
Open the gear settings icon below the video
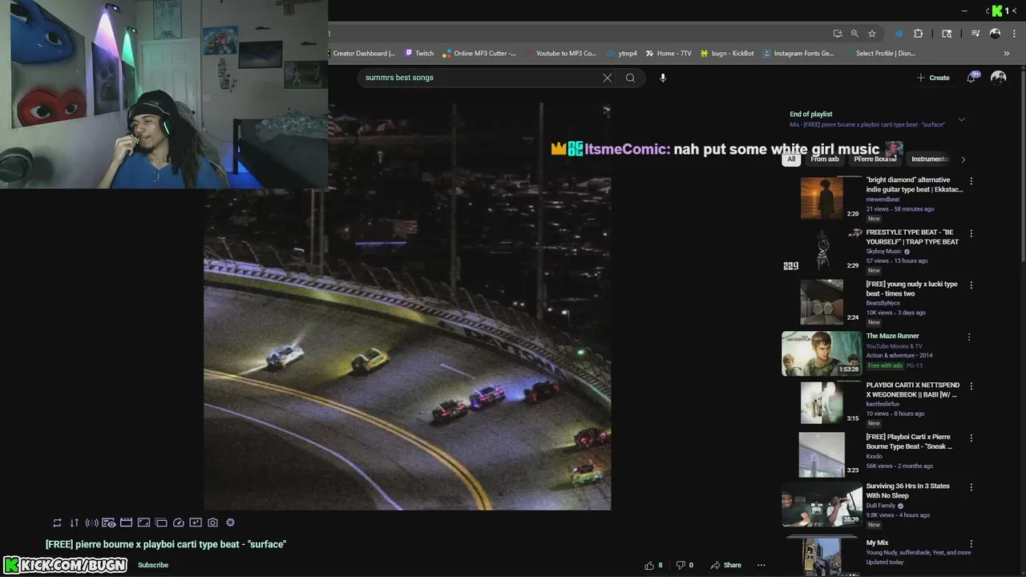230,523
